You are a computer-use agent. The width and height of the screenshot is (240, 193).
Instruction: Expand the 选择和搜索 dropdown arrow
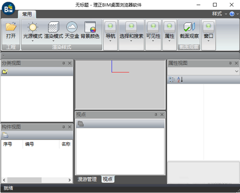(131, 41)
